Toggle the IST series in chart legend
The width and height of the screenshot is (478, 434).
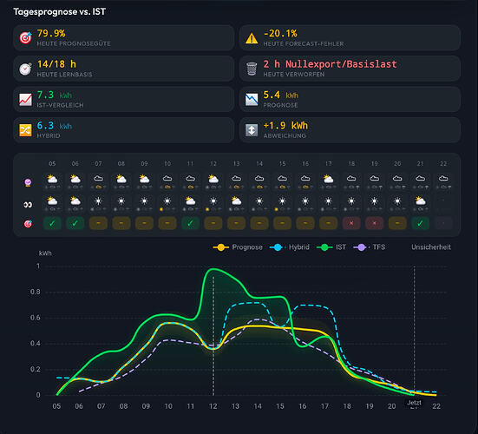click(331, 247)
